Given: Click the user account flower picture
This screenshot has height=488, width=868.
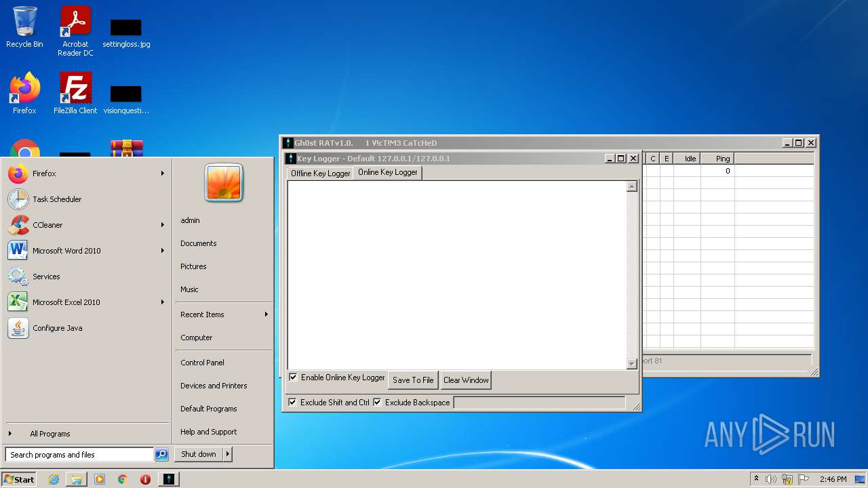Looking at the screenshot, I should 224,182.
